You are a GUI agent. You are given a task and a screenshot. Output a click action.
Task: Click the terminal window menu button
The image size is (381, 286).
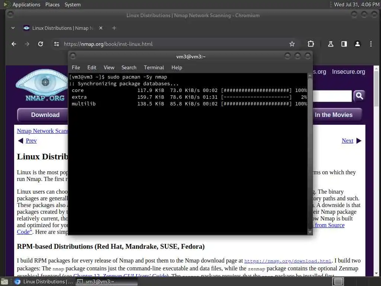[x=73, y=56]
